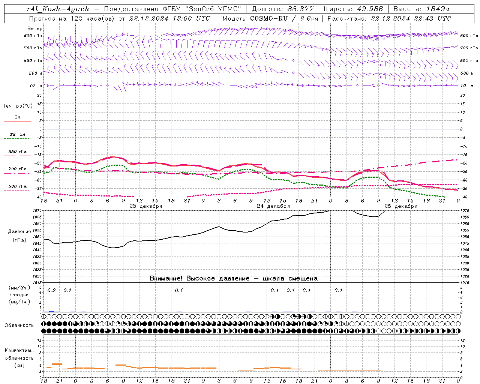Click the 700 гПа temperature legend entry
This screenshot has height=384, width=480.
pyautogui.click(x=18, y=169)
